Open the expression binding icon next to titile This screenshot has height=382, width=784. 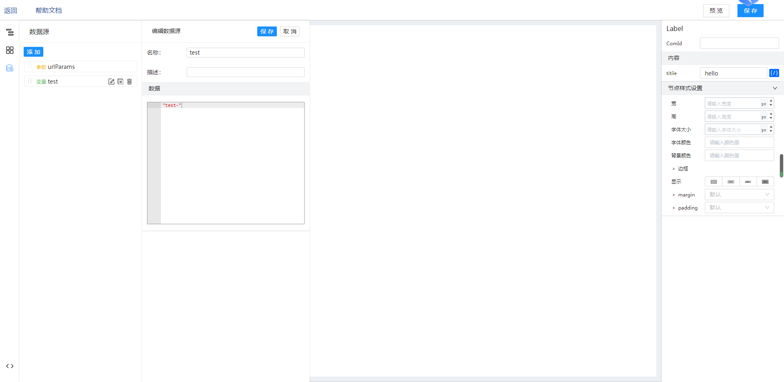point(774,73)
